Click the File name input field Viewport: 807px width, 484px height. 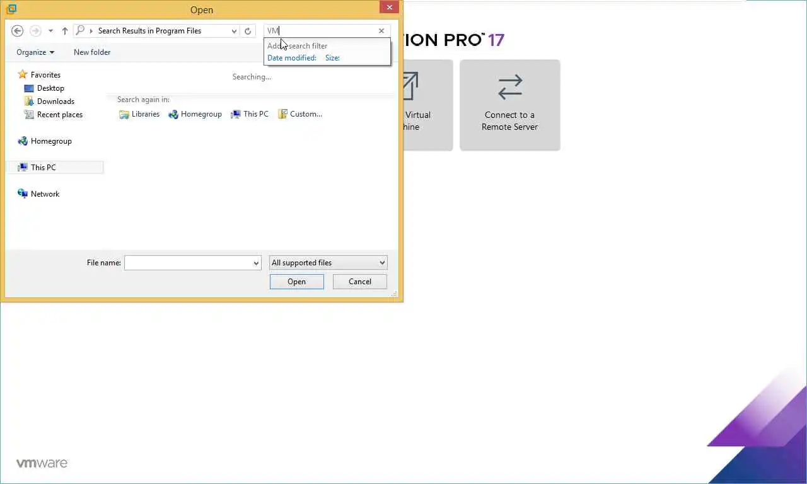tap(189, 263)
